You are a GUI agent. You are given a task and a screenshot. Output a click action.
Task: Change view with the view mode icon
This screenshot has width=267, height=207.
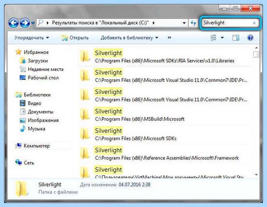[213, 38]
